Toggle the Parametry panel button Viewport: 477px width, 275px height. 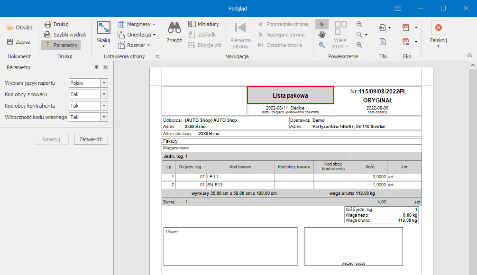61,45
